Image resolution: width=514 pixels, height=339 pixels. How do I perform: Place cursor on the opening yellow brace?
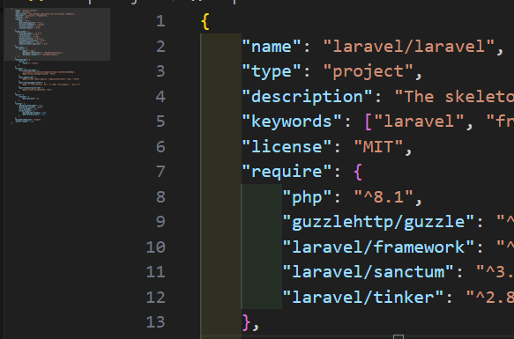coord(205,22)
